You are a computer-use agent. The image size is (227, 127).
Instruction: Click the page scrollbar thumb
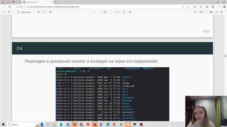pos(226,56)
